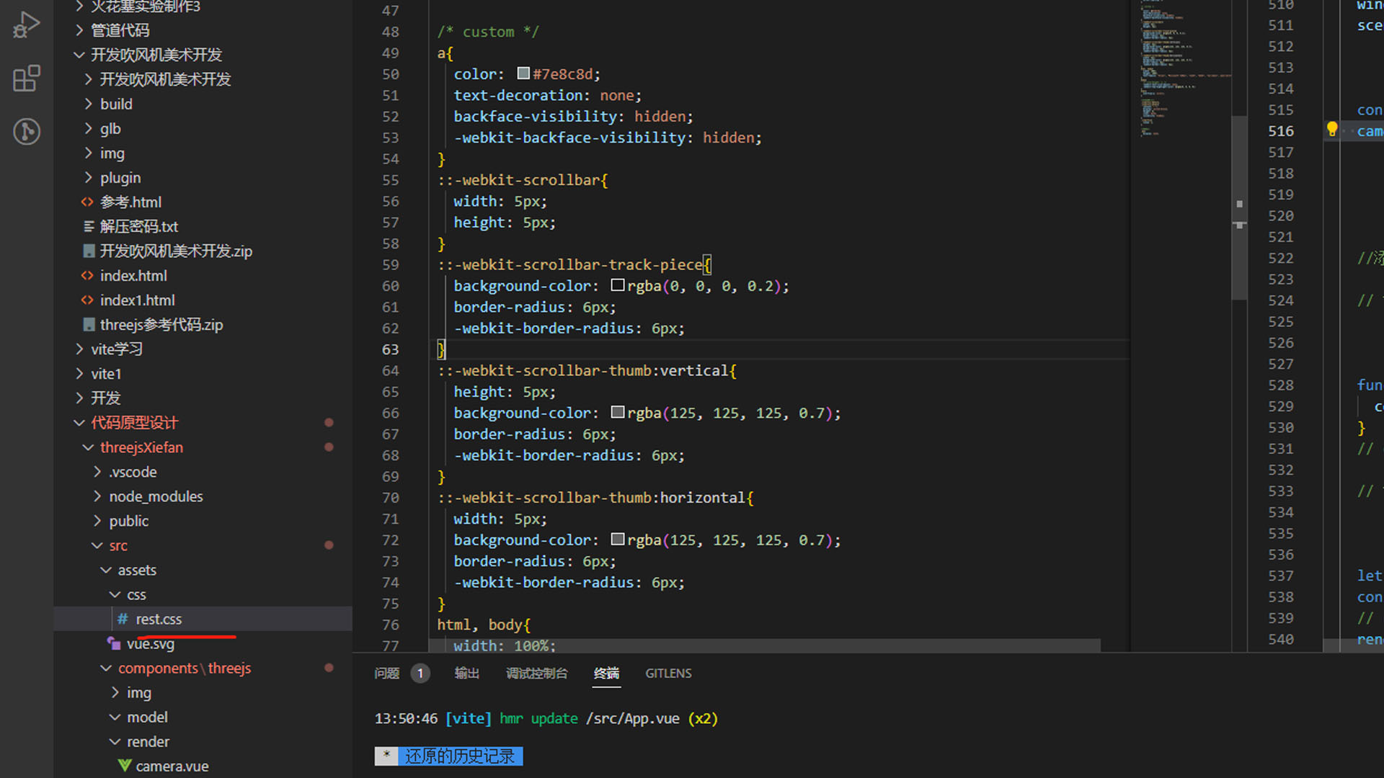Viewport: 1384px width, 778px height.
Task: Open the rgba swatch on line 72
Action: [618, 539]
